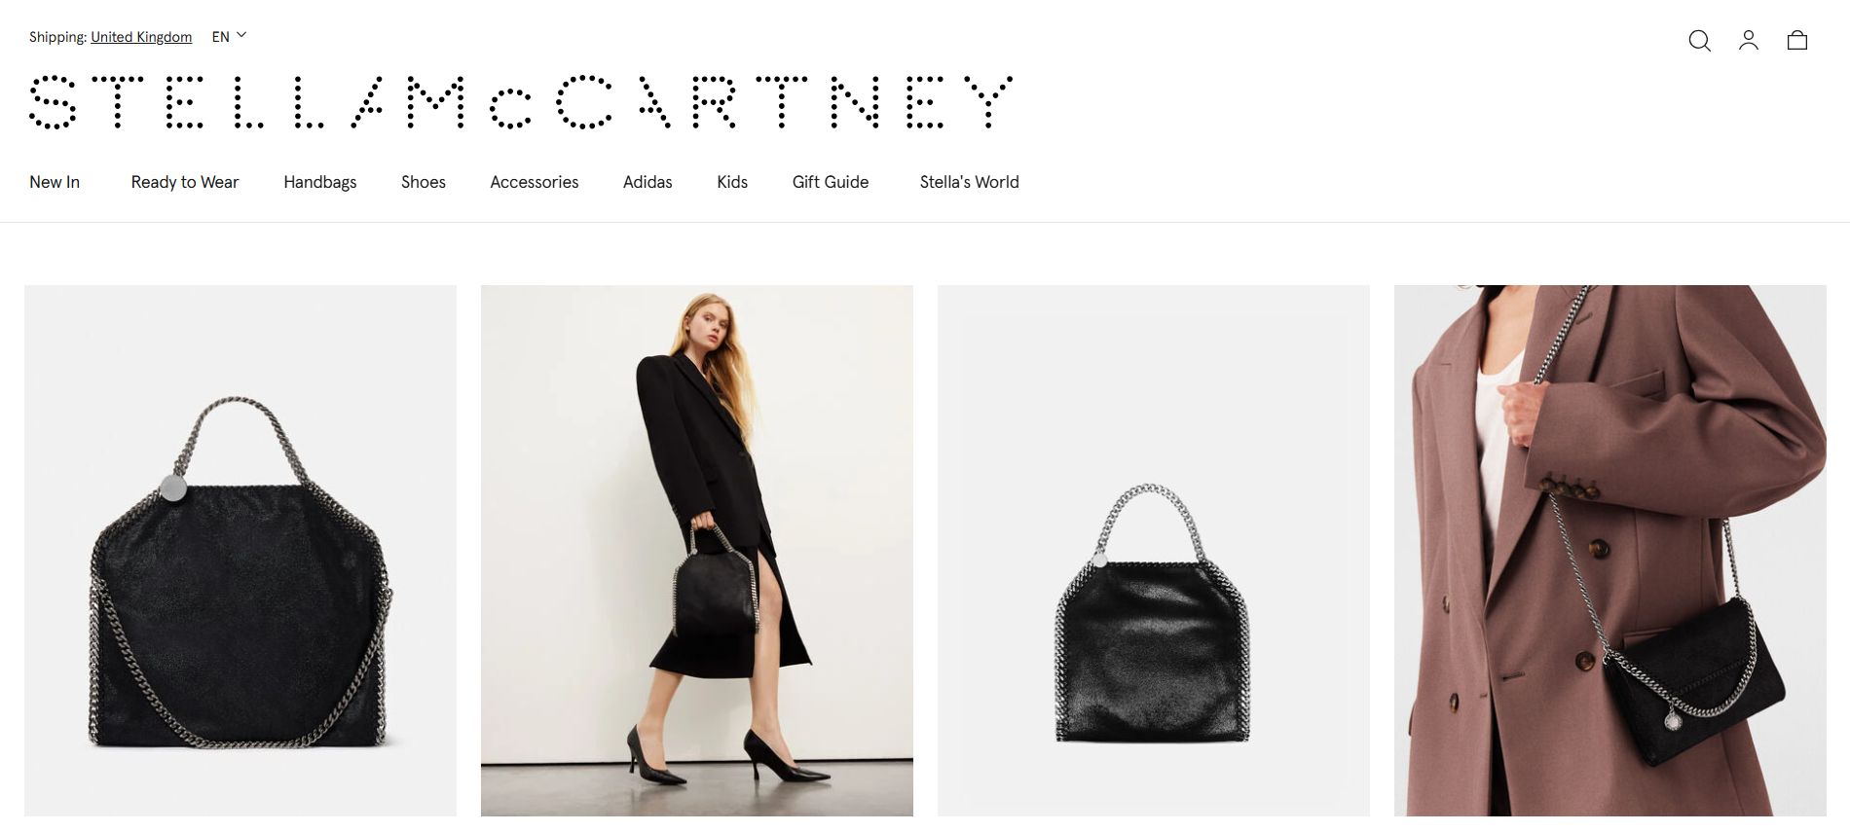Visit the Gift Guide page
Screen dimensions: 1850x832
pyautogui.click(x=831, y=182)
